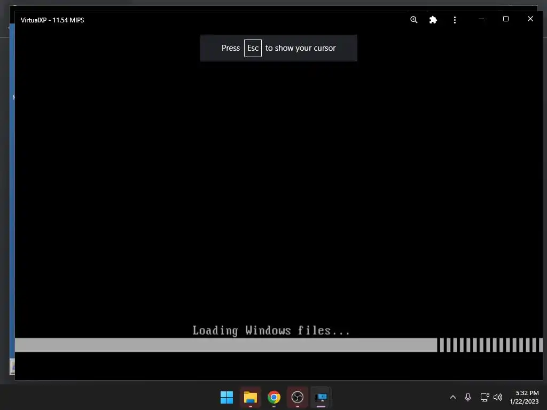Switch to the VirtualXP app taskbar icon

[x=321, y=397]
